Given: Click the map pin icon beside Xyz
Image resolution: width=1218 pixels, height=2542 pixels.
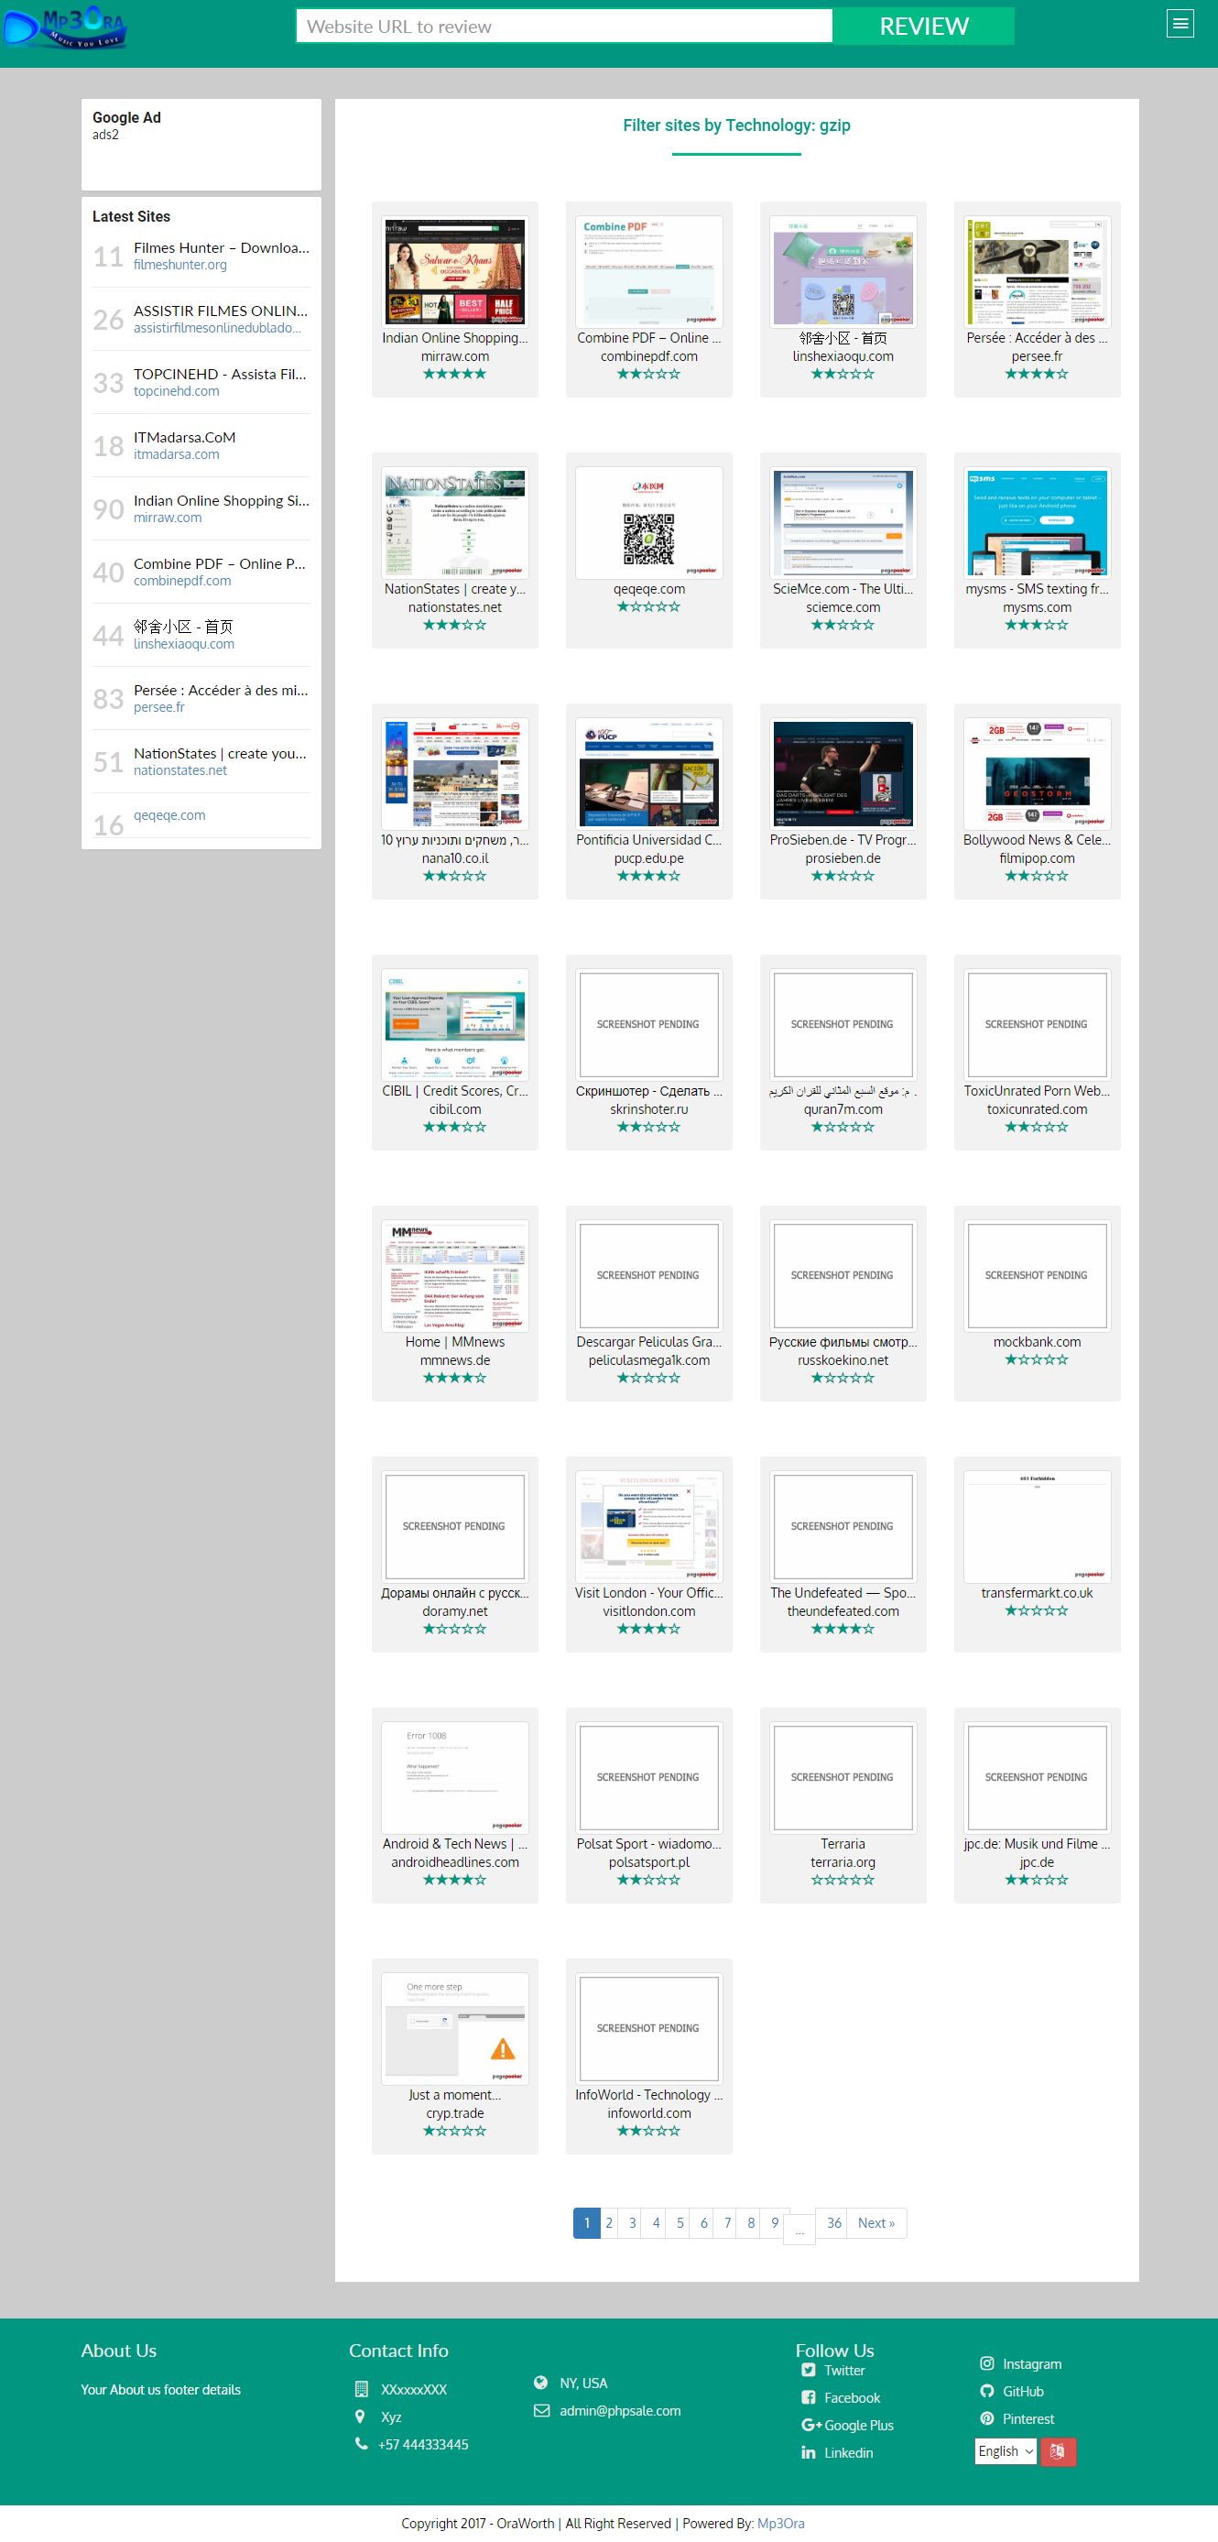Looking at the screenshot, I should click(360, 2416).
